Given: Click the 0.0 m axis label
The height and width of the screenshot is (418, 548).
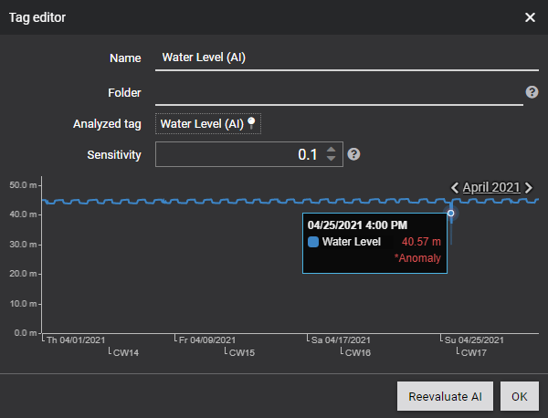Looking at the screenshot, I should (x=26, y=333).
